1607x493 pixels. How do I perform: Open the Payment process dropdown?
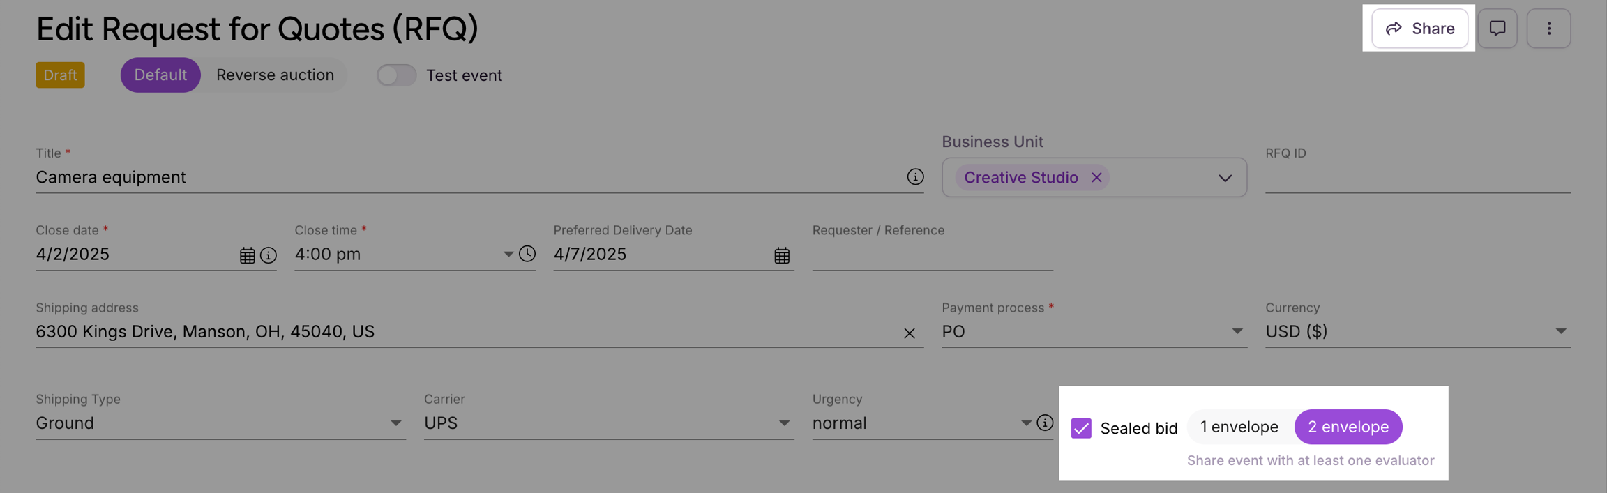[1236, 332]
